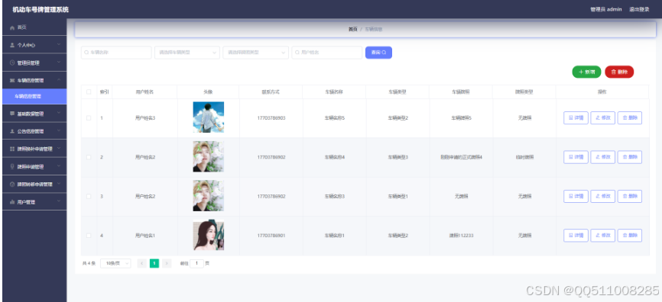Open 详情 for the 车辆名称5 row
Viewport: 662px width, 302px height.
pyautogui.click(x=576, y=118)
